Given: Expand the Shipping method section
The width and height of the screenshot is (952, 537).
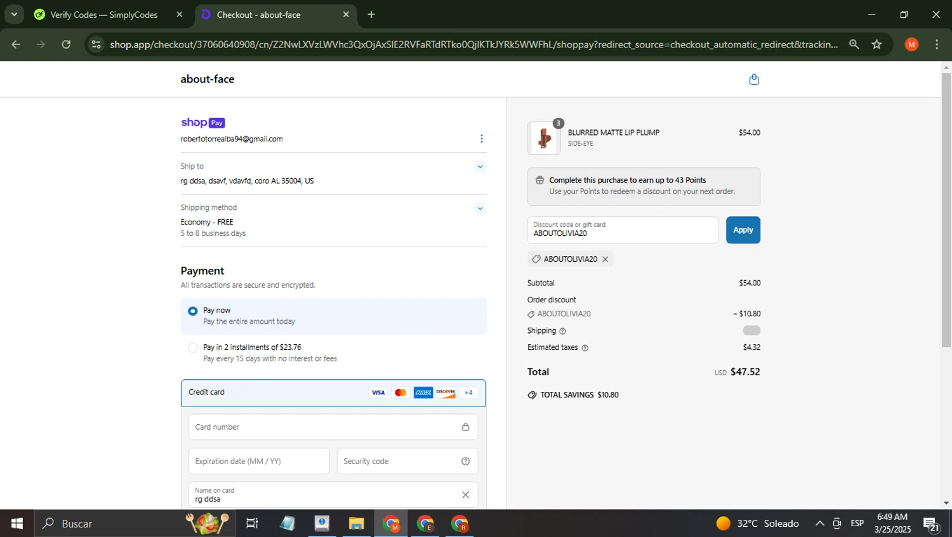Looking at the screenshot, I should point(480,209).
